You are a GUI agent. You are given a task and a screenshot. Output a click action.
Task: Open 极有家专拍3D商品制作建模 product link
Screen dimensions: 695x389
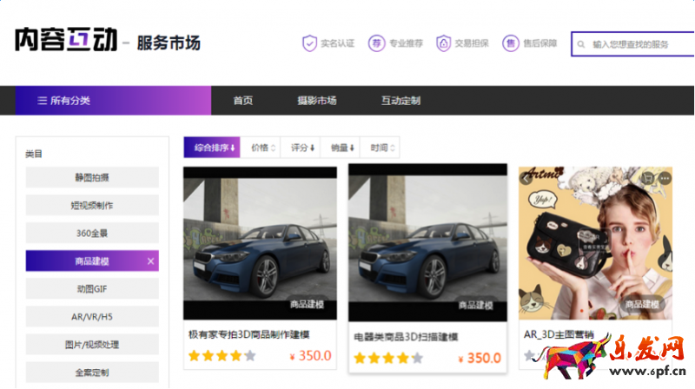pos(249,334)
